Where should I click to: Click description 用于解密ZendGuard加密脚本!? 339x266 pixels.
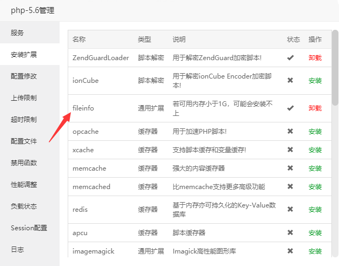pyautogui.click(x=217, y=58)
